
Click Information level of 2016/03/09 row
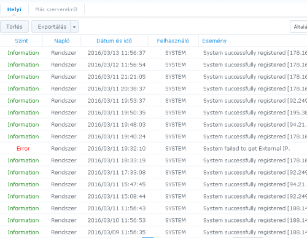[23, 232]
